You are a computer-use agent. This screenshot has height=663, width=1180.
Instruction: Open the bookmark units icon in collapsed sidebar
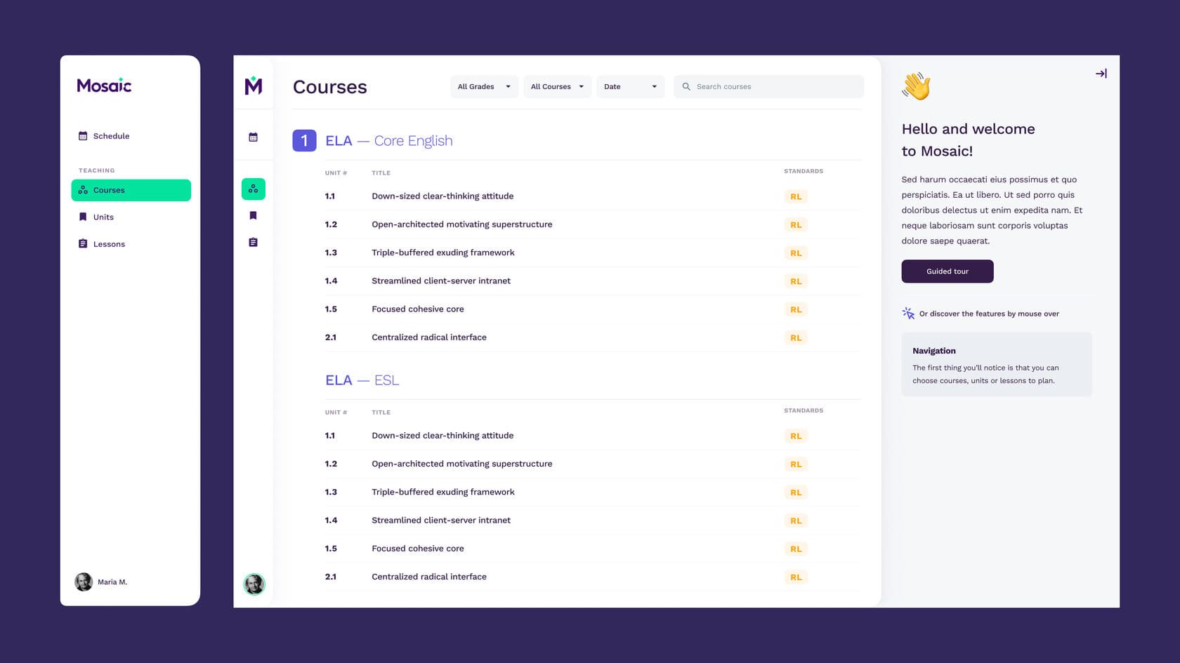tap(253, 216)
